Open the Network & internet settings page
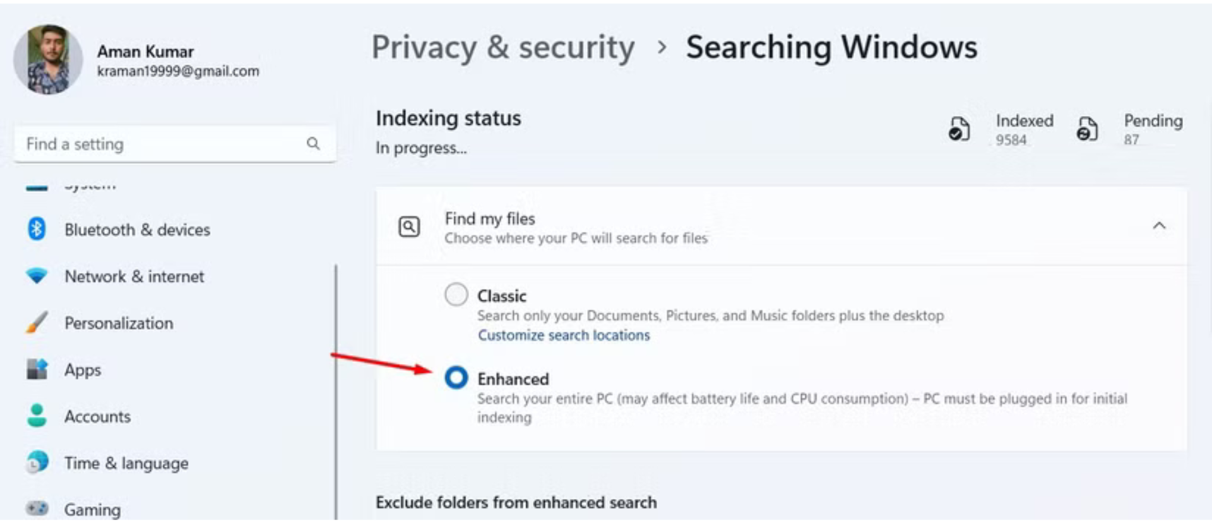Viewport: 1212px width, 521px height. click(134, 276)
